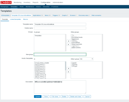Click Delete and clear button

(76, 97)
